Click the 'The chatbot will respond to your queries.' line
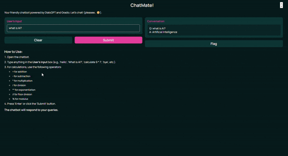Viewport: 288px width, 156px height. coord(31,110)
